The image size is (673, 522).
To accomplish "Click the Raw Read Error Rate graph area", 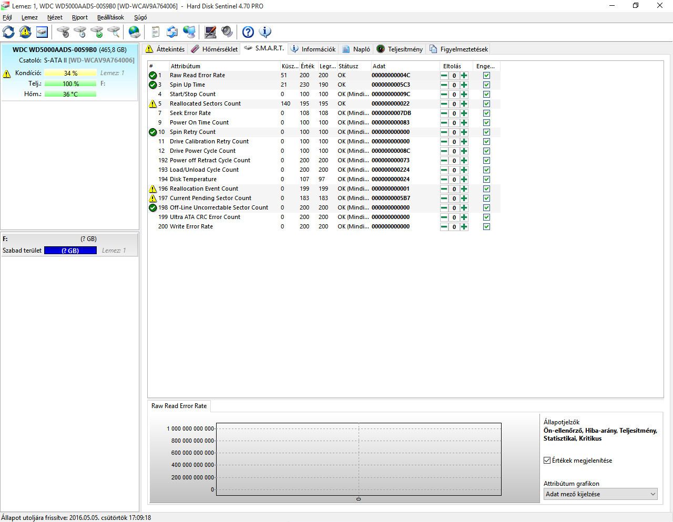I will tap(359, 459).
